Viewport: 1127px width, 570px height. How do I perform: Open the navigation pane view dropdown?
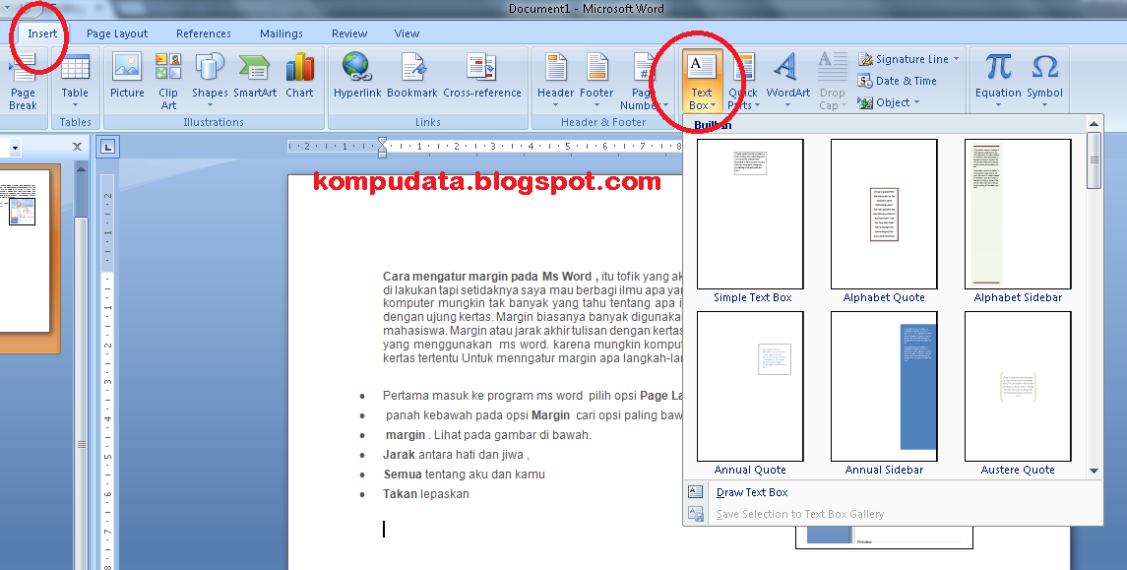coord(15,148)
